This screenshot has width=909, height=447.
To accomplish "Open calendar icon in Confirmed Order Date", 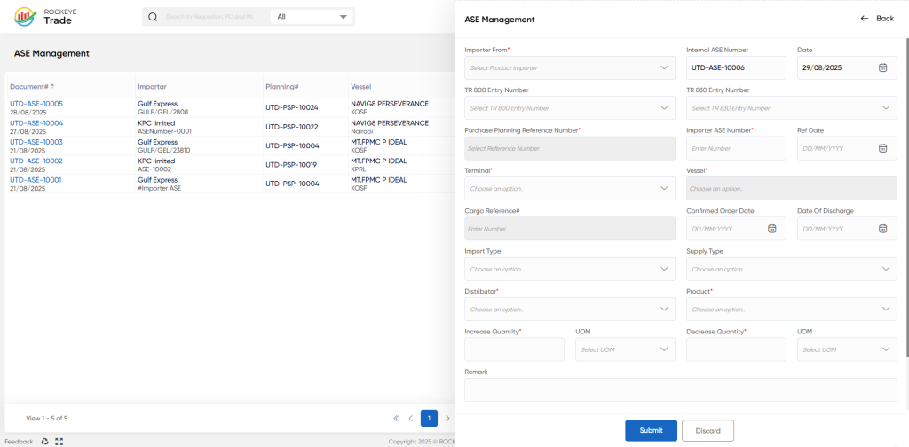I will (x=771, y=229).
